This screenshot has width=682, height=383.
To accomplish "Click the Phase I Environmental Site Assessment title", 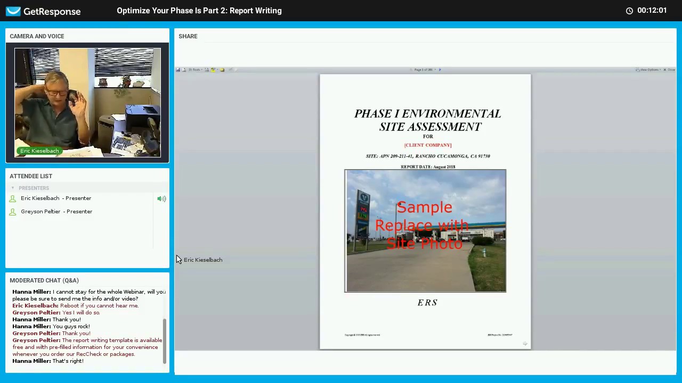I will [x=428, y=120].
